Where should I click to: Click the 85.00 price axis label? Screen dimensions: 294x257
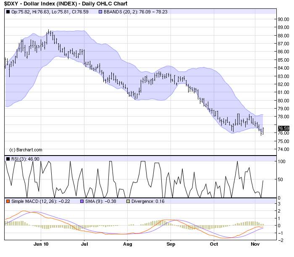283,60
